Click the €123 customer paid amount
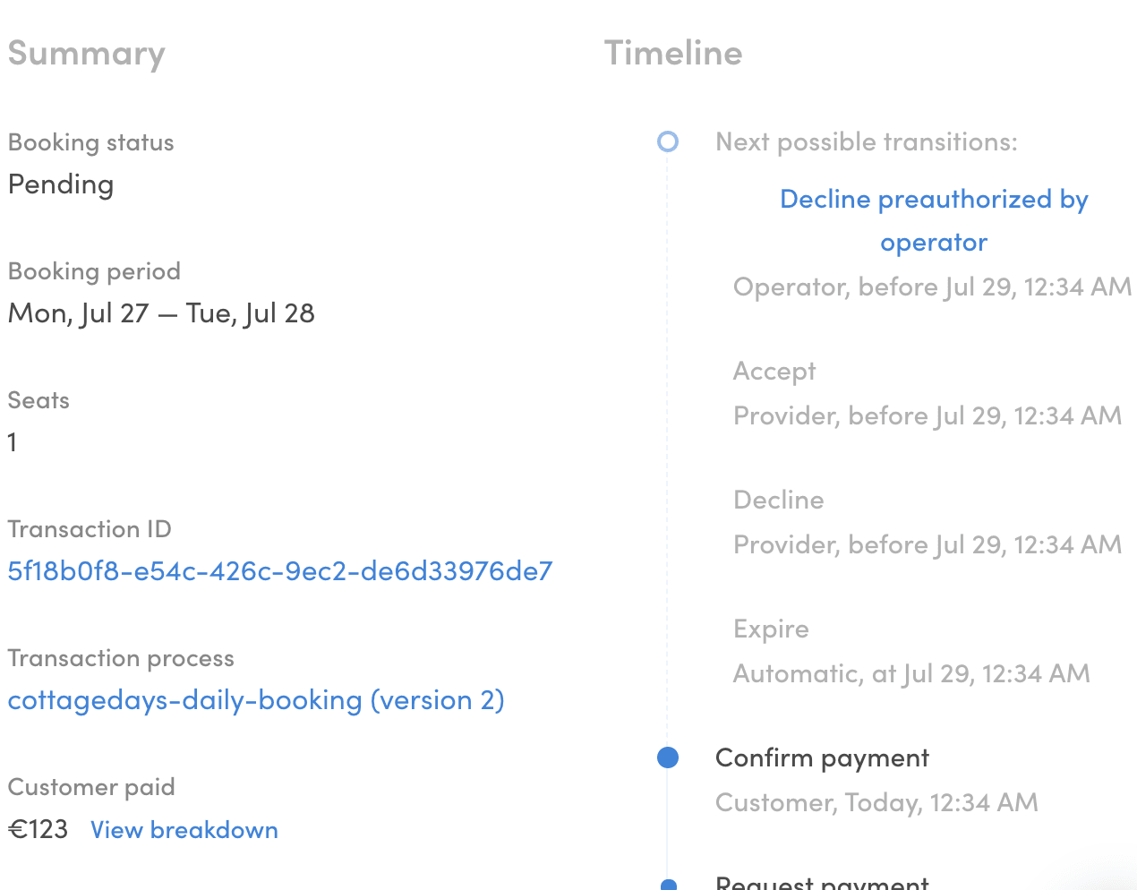 point(38,830)
